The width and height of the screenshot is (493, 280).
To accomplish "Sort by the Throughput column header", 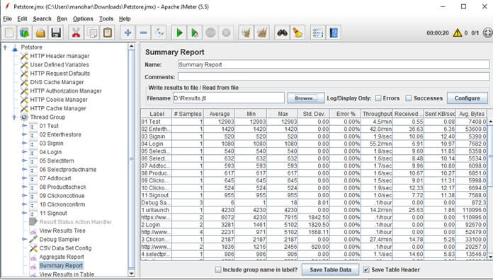I will (377, 114).
